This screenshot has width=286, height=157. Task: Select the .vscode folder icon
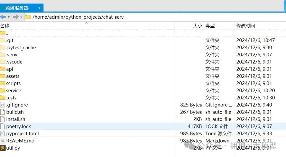tap(3, 62)
